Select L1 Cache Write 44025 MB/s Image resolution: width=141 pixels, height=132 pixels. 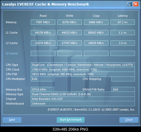click(69, 33)
